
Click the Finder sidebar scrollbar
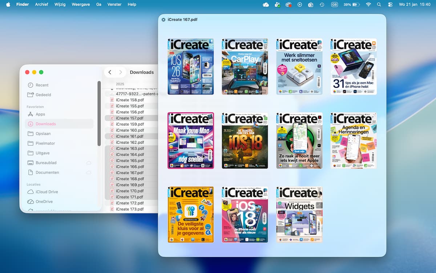(99, 113)
